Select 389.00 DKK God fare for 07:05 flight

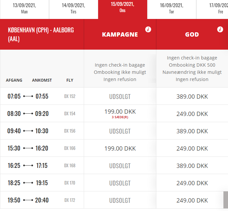pos(192,96)
